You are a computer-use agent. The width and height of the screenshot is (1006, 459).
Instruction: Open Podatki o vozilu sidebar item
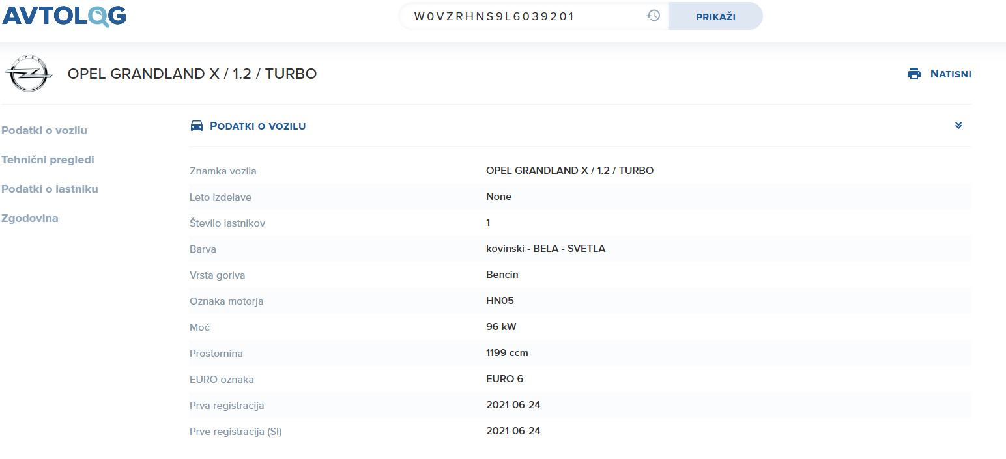click(44, 130)
